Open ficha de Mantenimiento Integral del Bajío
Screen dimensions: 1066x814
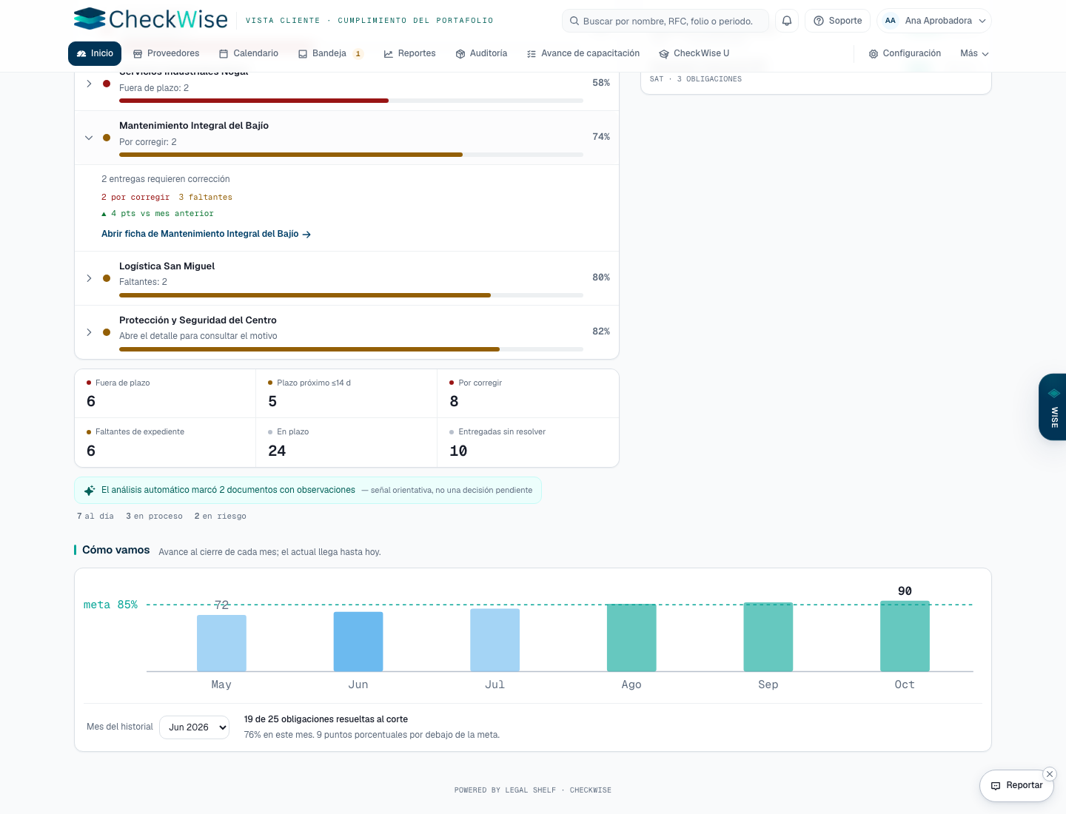[x=206, y=234]
